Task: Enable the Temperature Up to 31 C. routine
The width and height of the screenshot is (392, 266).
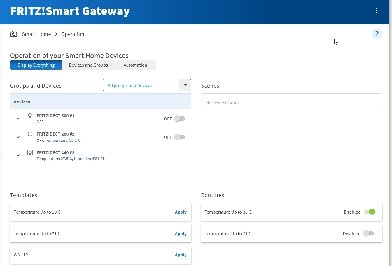Action: click(x=368, y=233)
